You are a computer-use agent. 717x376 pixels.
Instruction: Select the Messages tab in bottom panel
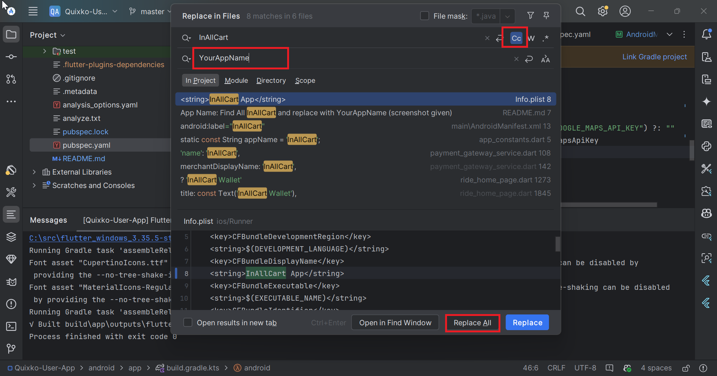[x=49, y=220]
